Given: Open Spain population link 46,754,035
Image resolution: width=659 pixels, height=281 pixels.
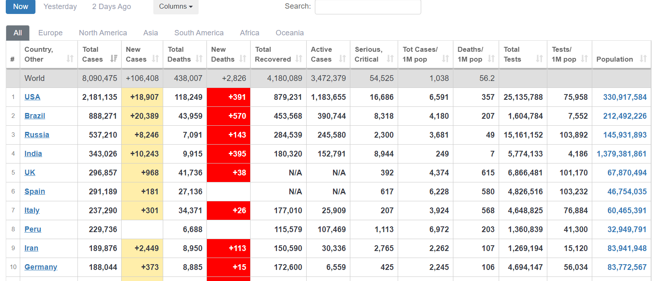Looking at the screenshot, I should pyautogui.click(x=627, y=191).
